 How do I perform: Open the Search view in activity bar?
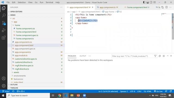coord(4,16)
